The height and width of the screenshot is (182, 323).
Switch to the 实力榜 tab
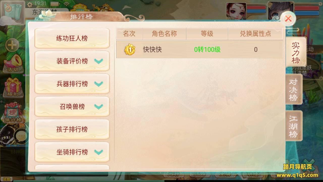pos(296,52)
